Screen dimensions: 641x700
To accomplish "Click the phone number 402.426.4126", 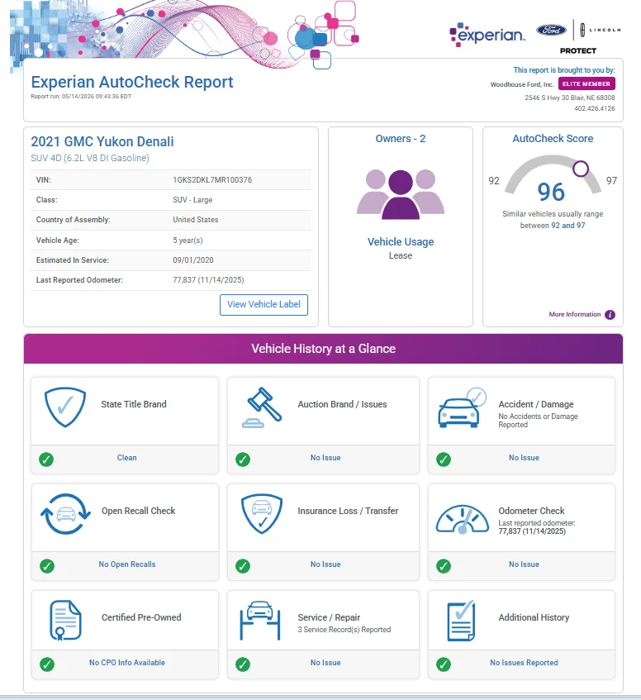I will tap(595, 108).
